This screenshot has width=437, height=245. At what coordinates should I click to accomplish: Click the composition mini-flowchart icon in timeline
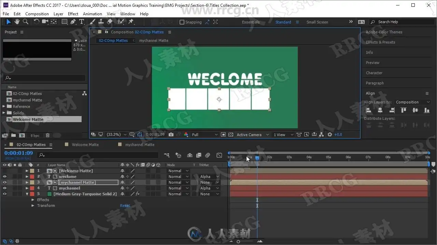[167, 155]
